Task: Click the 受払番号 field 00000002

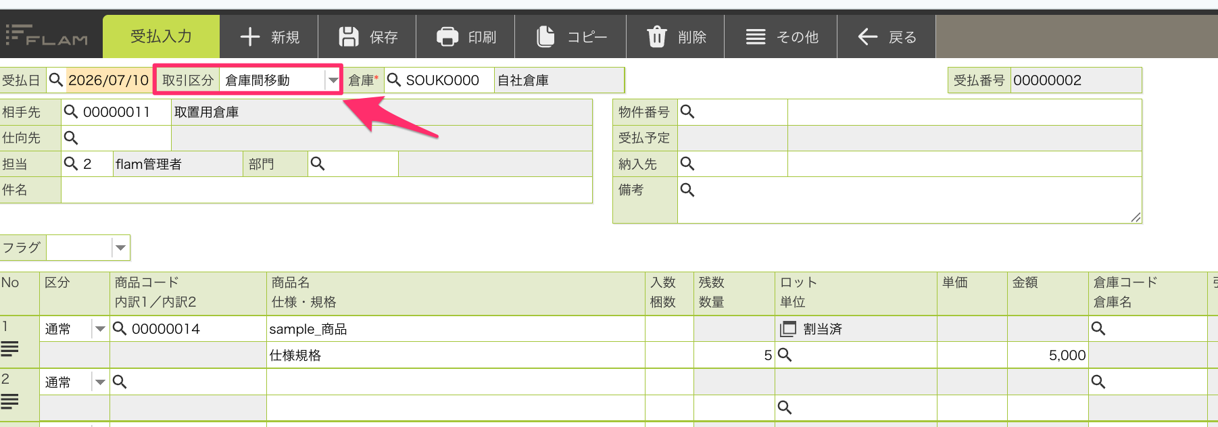Action: (x=1076, y=80)
